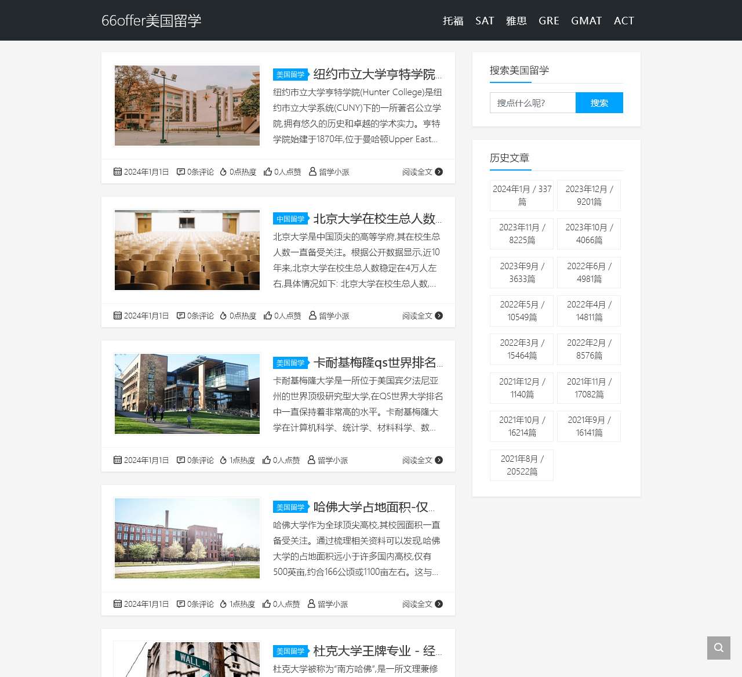
Task: Open the 纽约市立大学亨特学院 article title
Action: [378, 74]
